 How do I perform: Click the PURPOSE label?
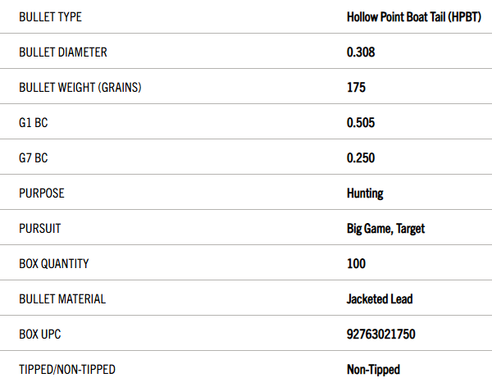[42, 193]
